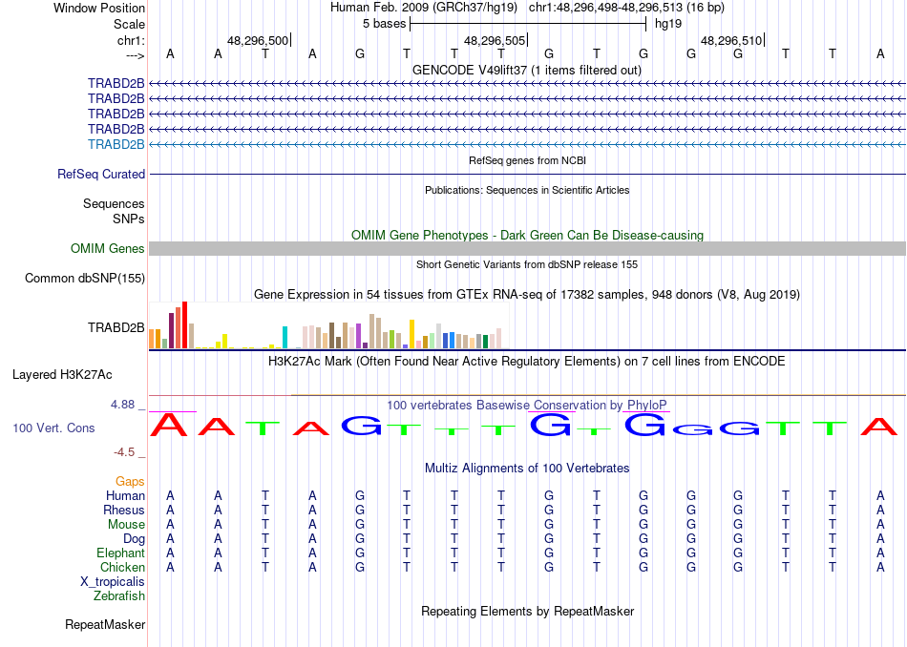The width and height of the screenshot is (907, 647).
Task: Click the SNPs track label
Action: (x=129, y=219)
